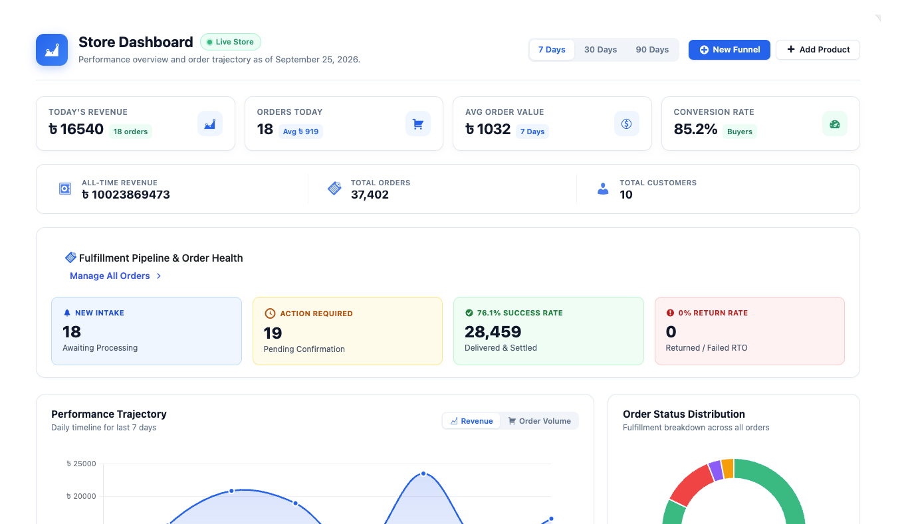902x524 pixels.
Task: Click the "7 Days" badge under Avg Order Value
Action: pos(532,131)
